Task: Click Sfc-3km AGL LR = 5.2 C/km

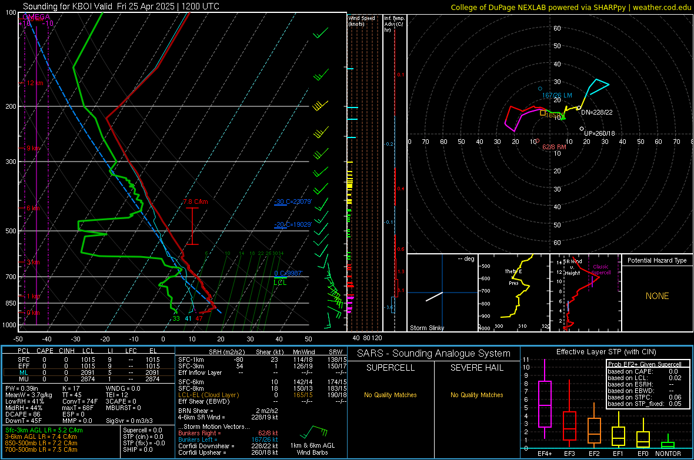Action: 44,430
